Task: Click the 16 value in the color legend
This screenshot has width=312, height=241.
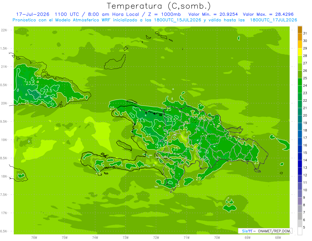Action: pos(305,145)
